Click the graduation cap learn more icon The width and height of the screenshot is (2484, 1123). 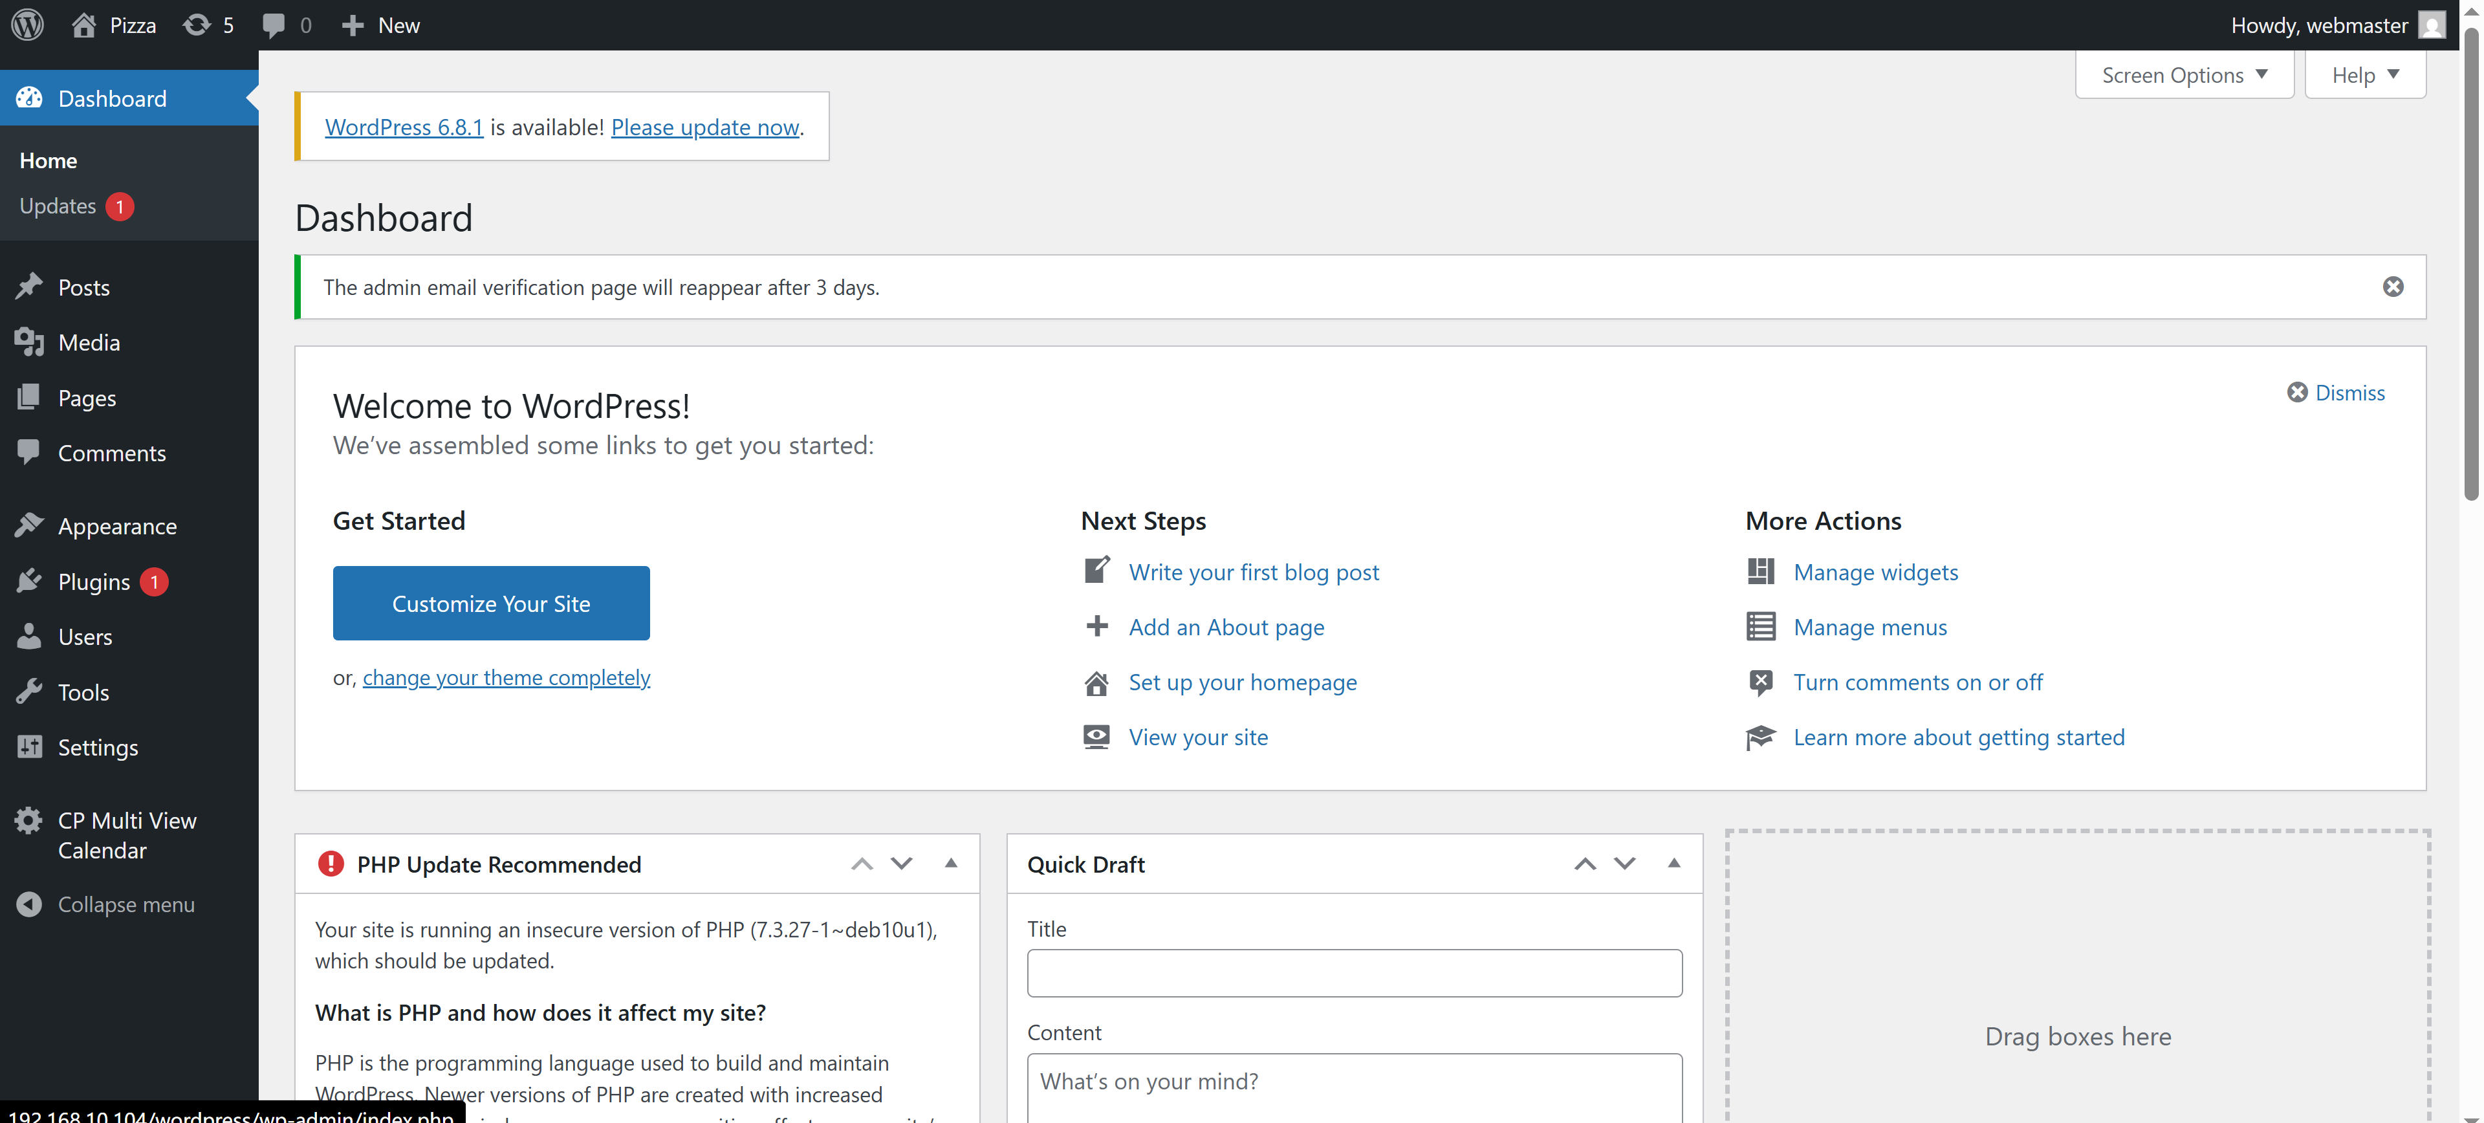[1759, 736]
